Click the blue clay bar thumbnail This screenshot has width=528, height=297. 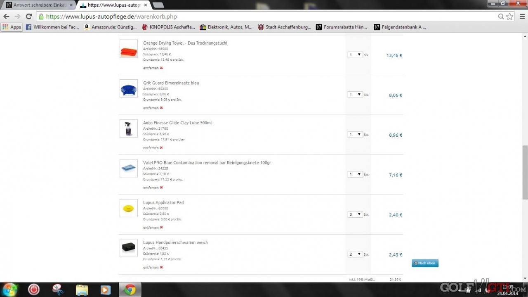click(129, 169)
